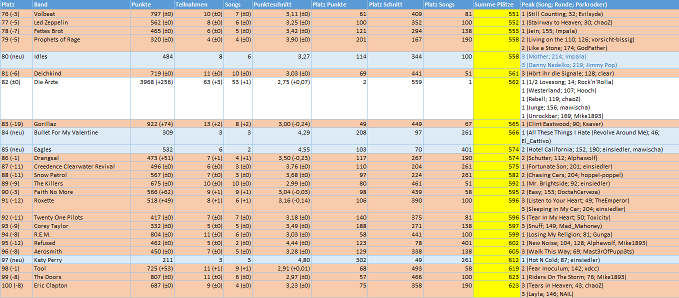The image size is (679, 298).
Task: Click the 'Platz' column header
Action: [x=16, y=4]
